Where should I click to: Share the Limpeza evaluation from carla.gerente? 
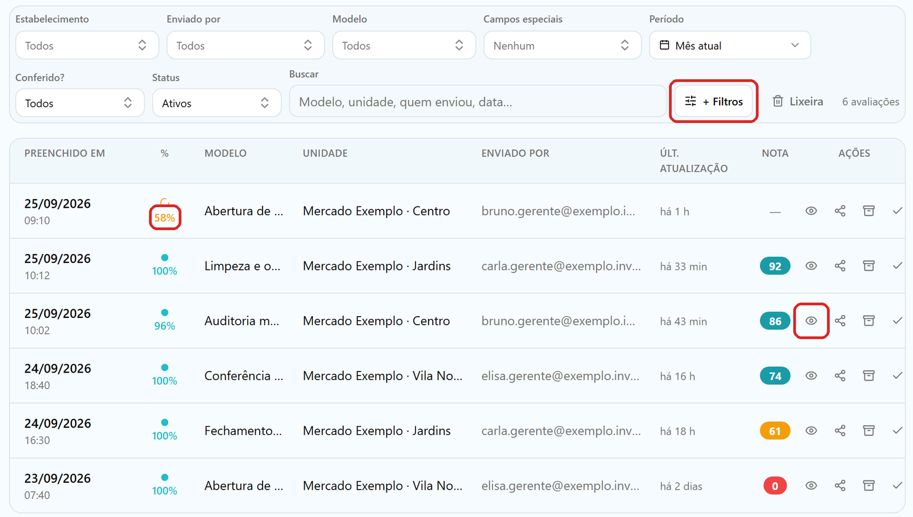point(840,266)
